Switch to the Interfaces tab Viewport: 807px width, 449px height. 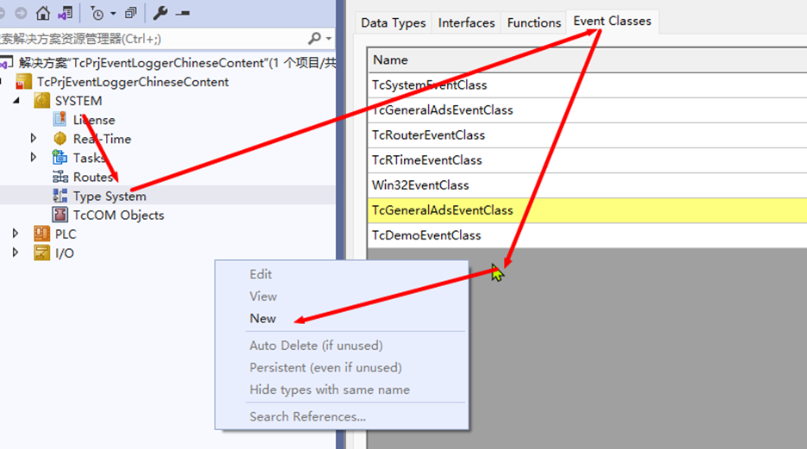coord(466,22)
